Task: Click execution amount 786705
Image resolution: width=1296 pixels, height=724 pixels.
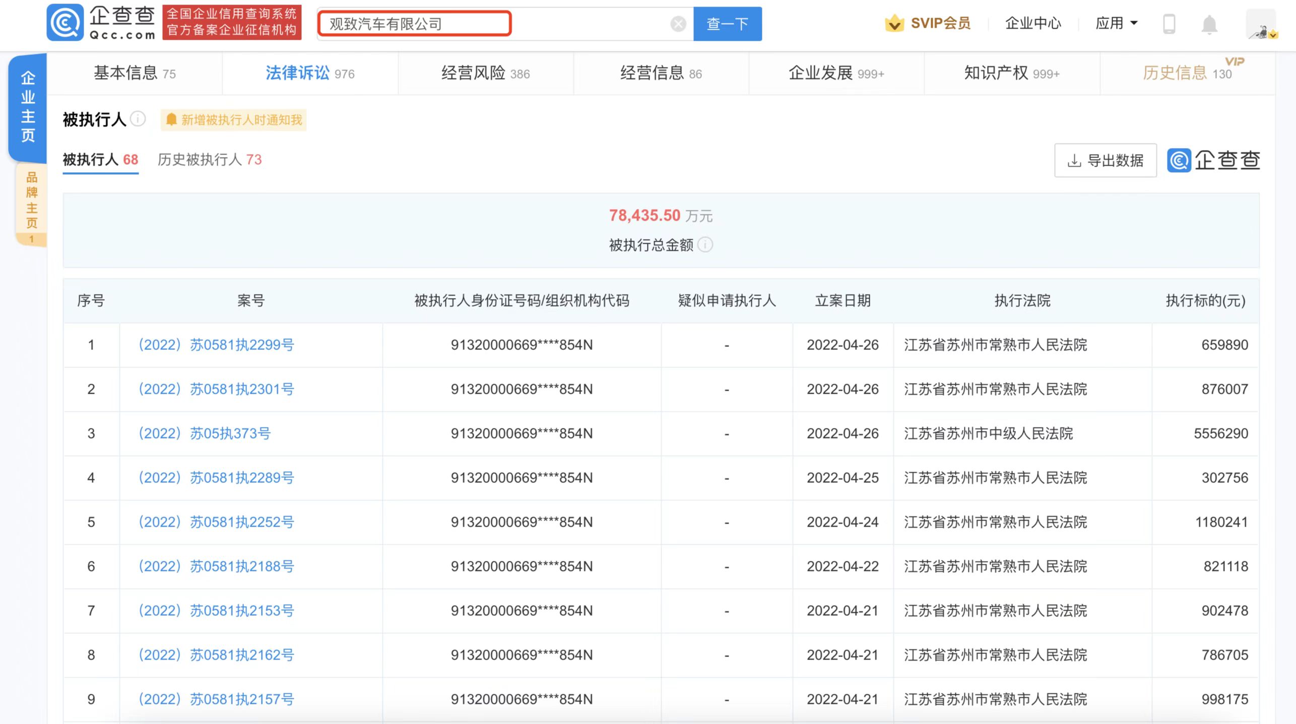Action: click(x=1225, y=655)
